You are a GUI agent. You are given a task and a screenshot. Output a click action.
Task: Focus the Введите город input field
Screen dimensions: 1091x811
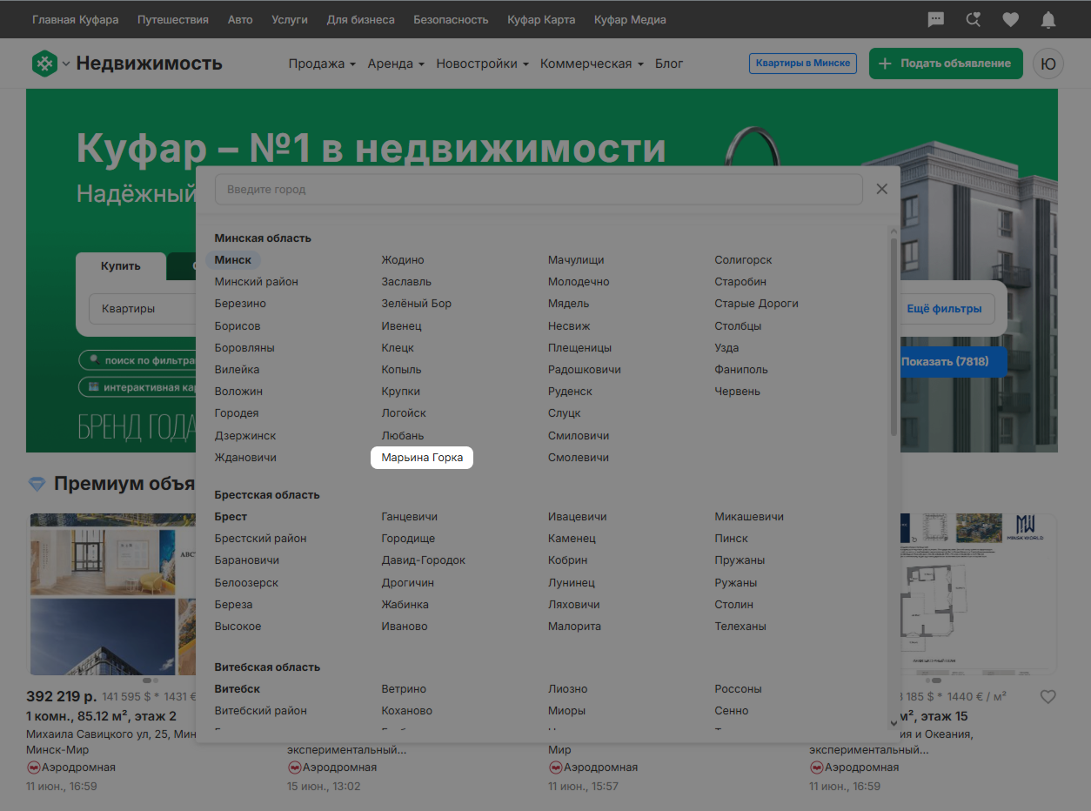coord(539,189)
